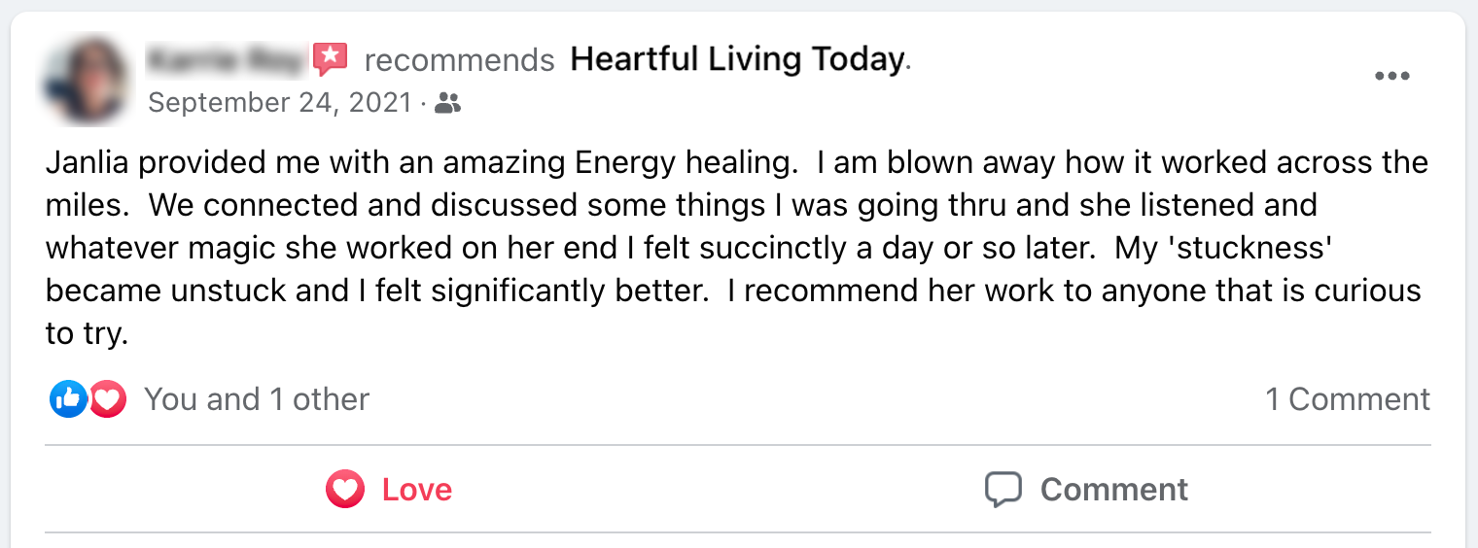This screenshot has height=548, width=1478.
Task: Open the three-dot post options menu
Action: (x=1391, y=77)
